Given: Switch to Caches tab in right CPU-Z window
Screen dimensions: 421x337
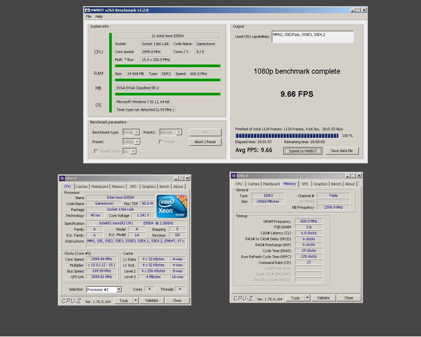Looking at the screenshot, I should point(254,184).
